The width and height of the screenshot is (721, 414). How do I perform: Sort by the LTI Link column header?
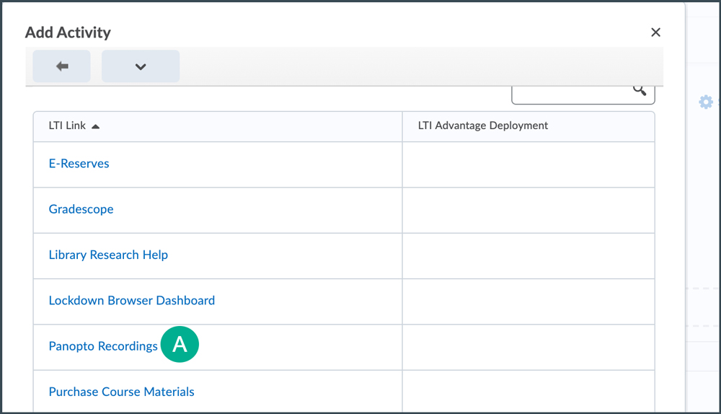tap(67, 125)
